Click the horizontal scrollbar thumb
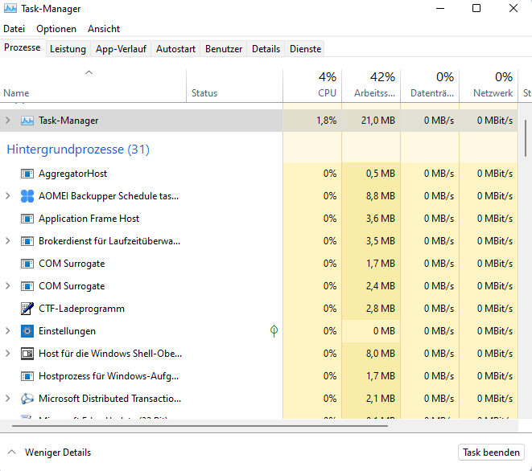Screen dimensions: 532x471 pos(200,426)
